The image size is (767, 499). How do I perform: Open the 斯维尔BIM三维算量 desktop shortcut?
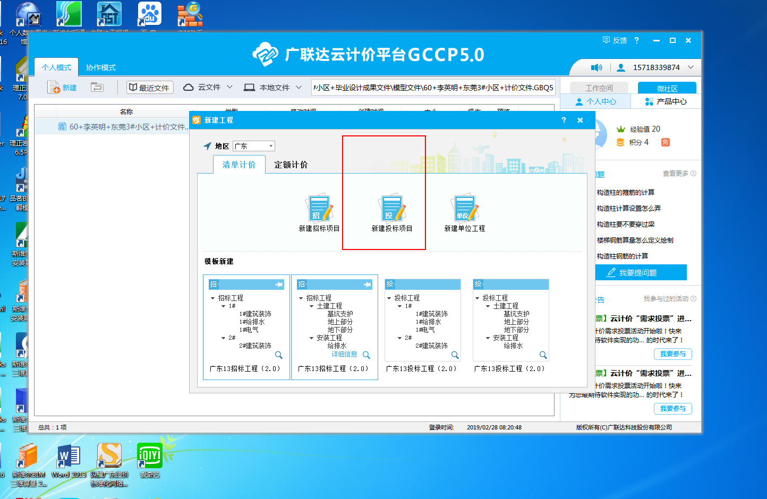pyautogui.click(x=28, y=465)
